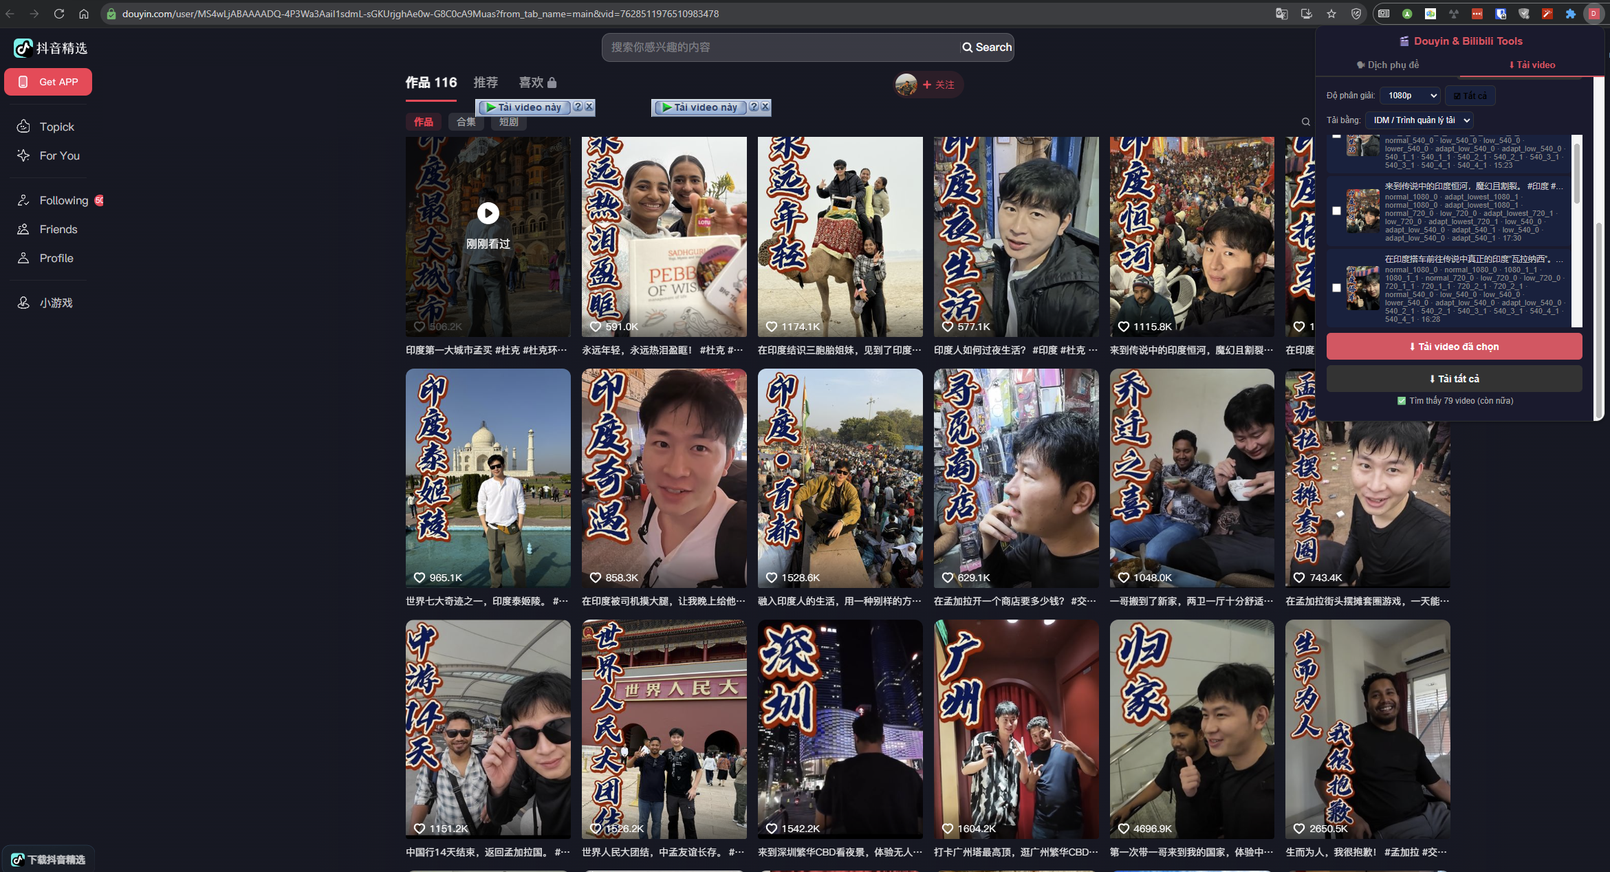Viewport: 1610px width, 872px height.
Task: Check the box for the 印度恒河 video
Action: [x=1336, y=210]
